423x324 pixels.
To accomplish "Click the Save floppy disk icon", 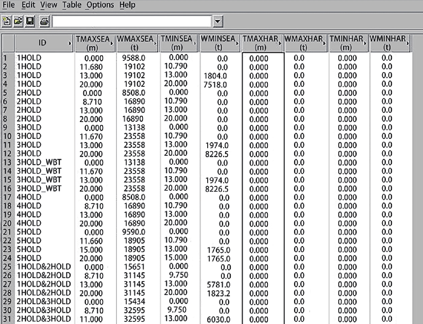I will (30, 21).
